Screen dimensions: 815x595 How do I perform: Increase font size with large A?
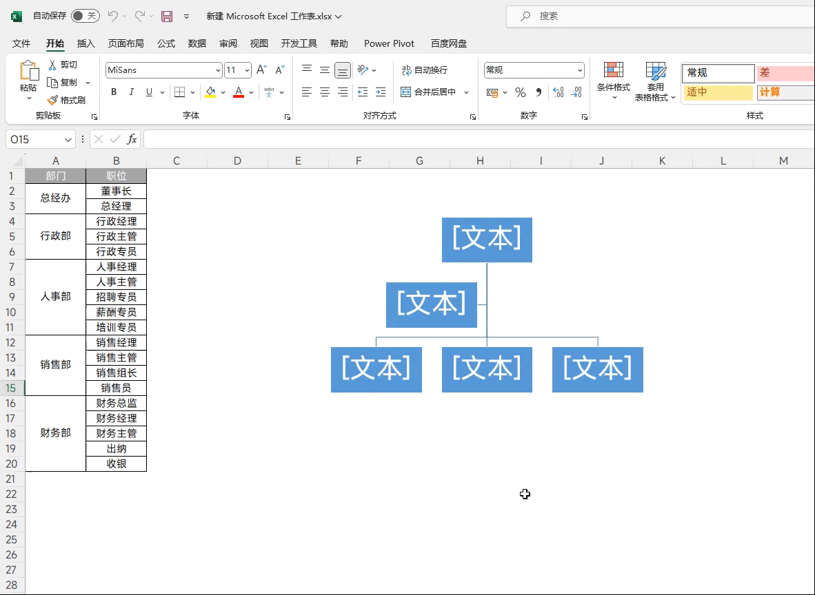pyautogui.click(x=261, y=70)
